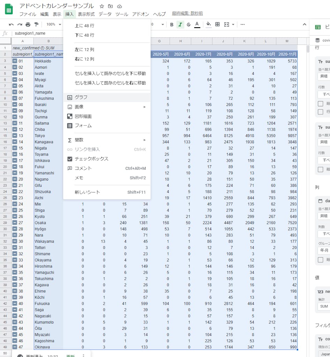Screen dimensions: 330x357
Task: Click the green 更新 refresh button
Action: click(x=70, y=356)
